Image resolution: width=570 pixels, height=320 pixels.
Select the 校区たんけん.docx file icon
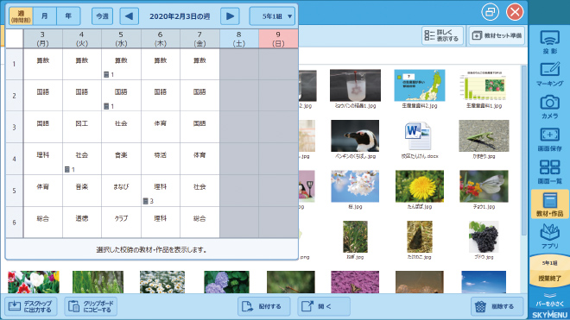coord(419,135)
